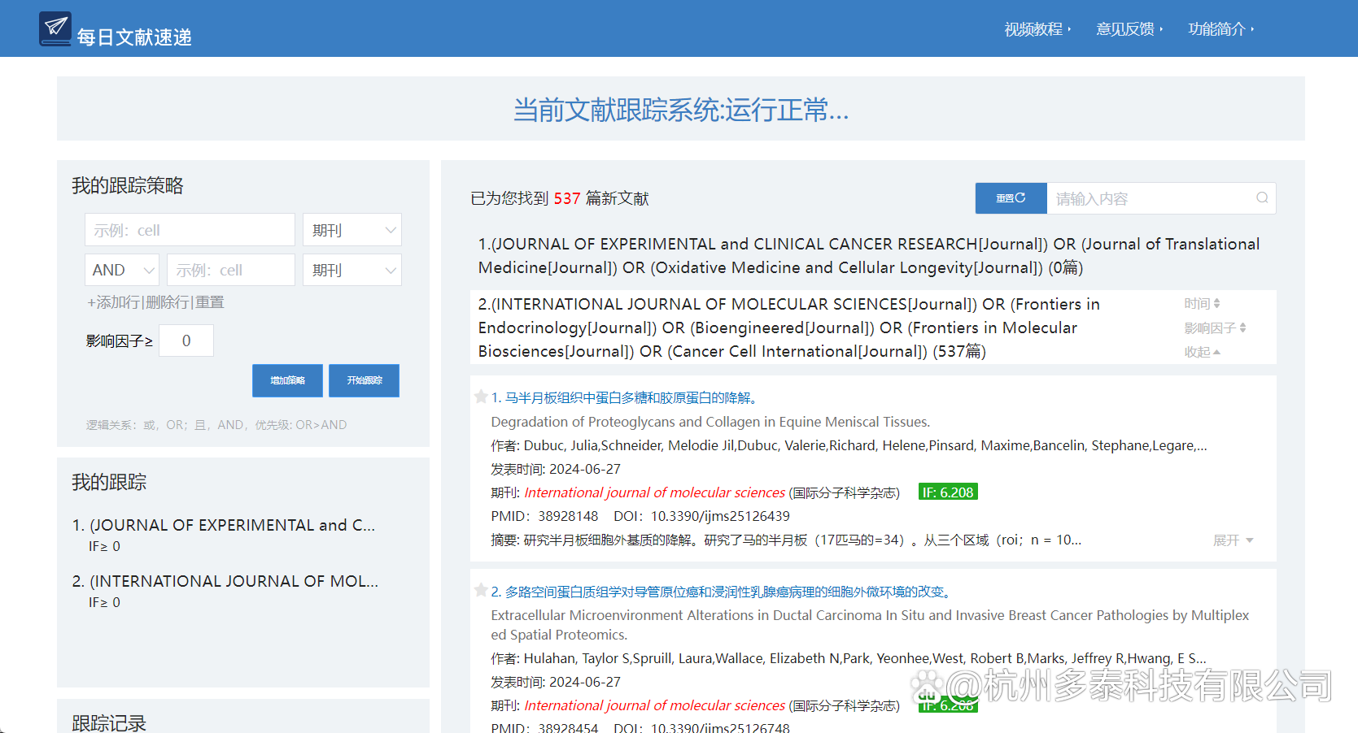Select strategy 1 JOURNAL OF EXPERIMENTAL result row
Image resolution: width=1358 pixels, height=733 pixels.
(873, 256)
